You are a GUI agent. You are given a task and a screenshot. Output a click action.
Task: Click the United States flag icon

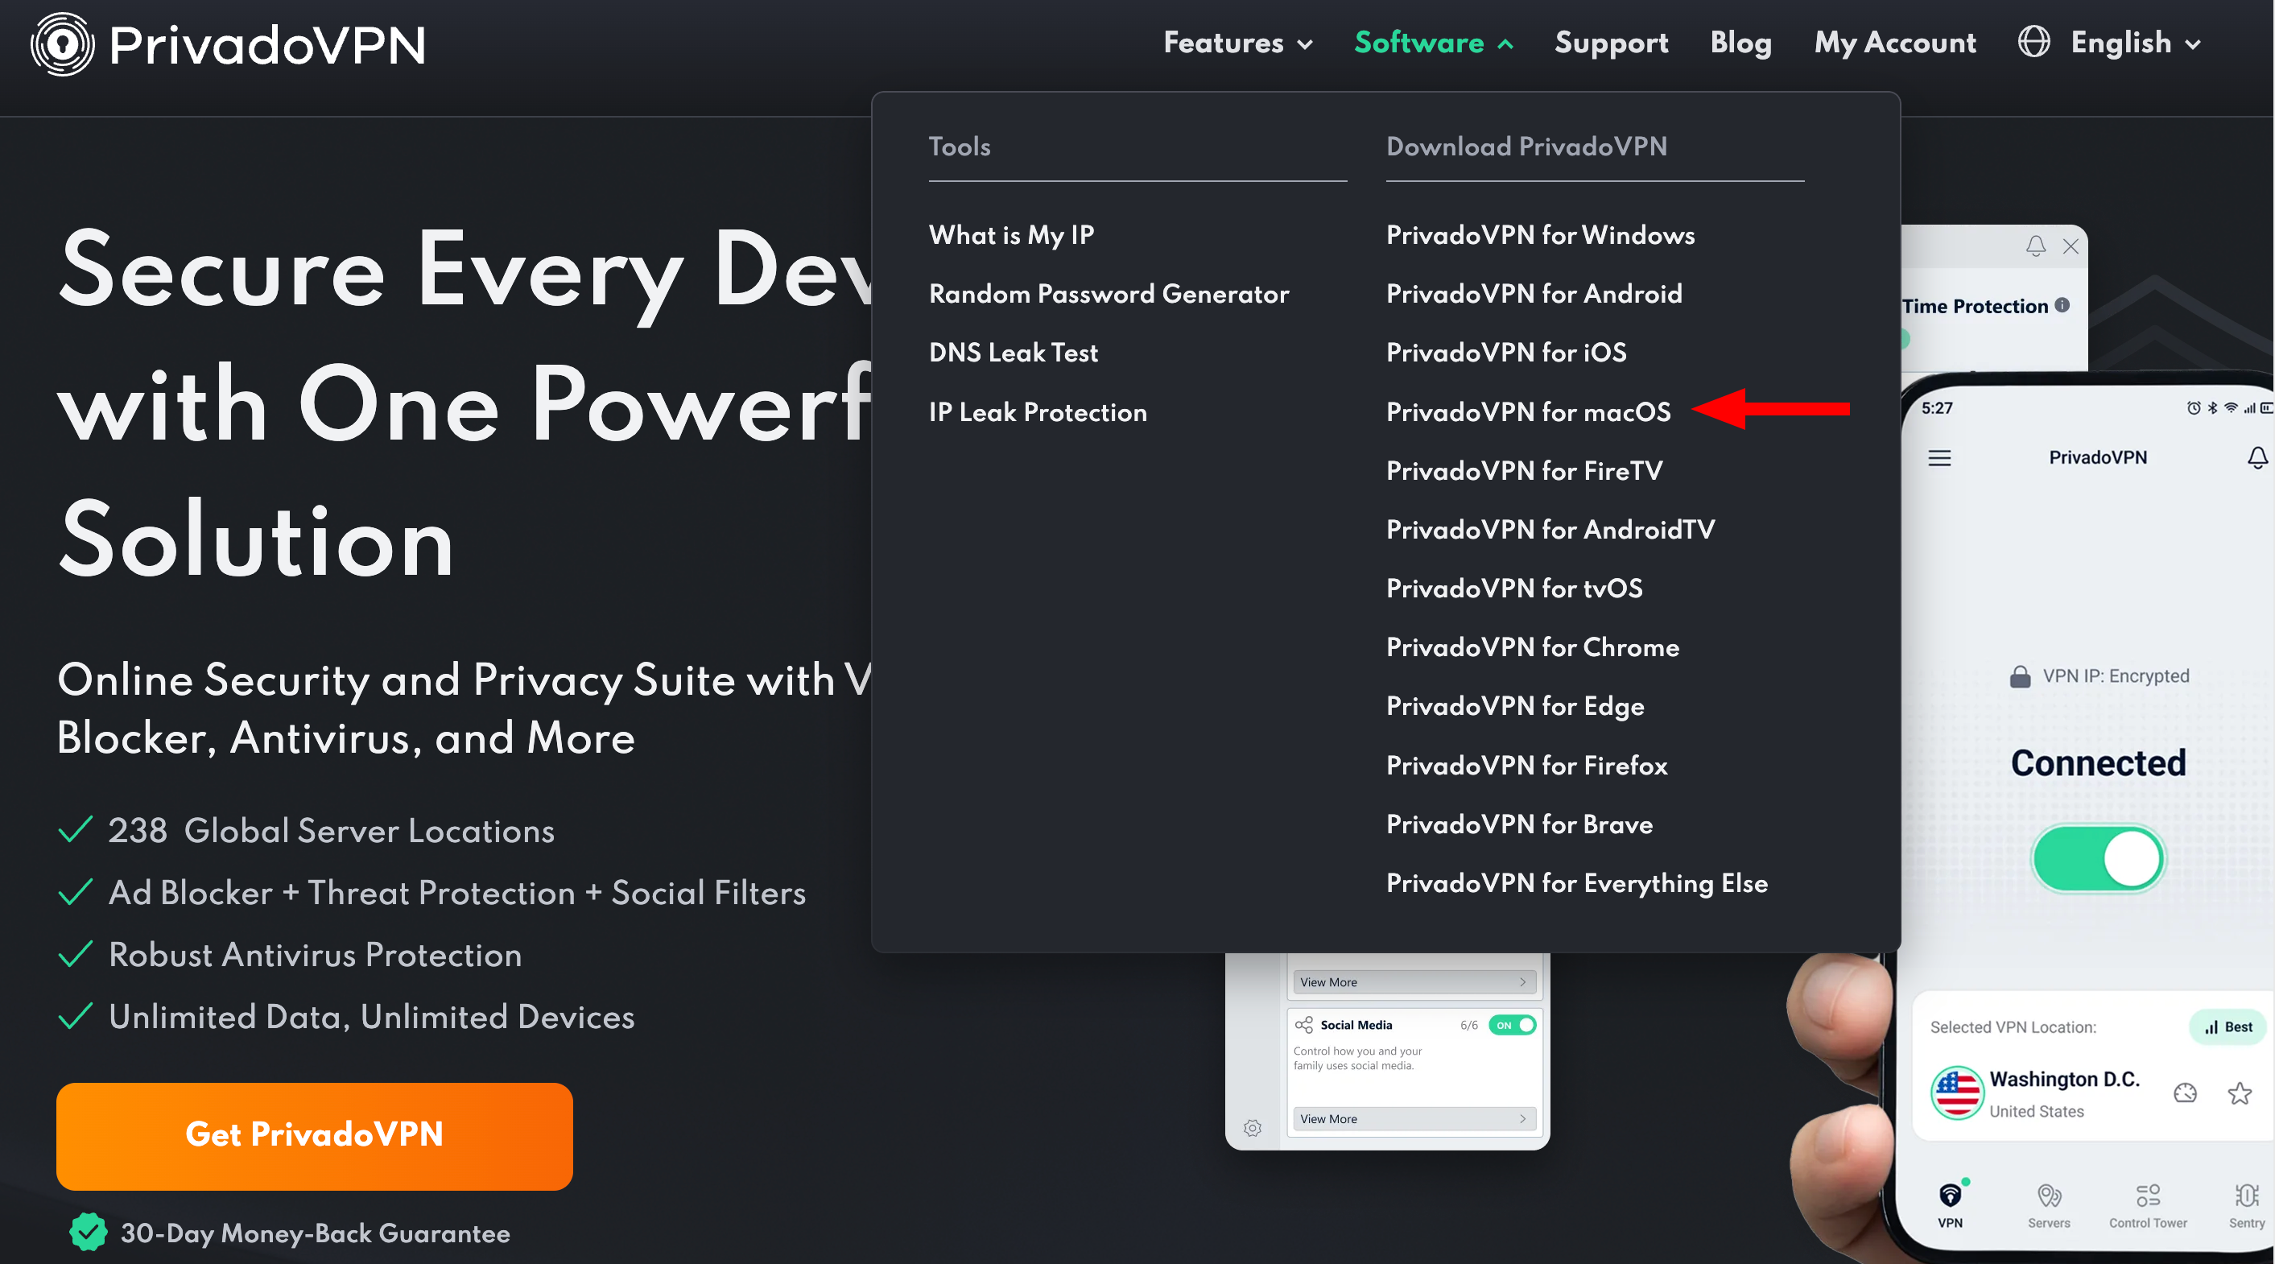coord(1957,1093)
